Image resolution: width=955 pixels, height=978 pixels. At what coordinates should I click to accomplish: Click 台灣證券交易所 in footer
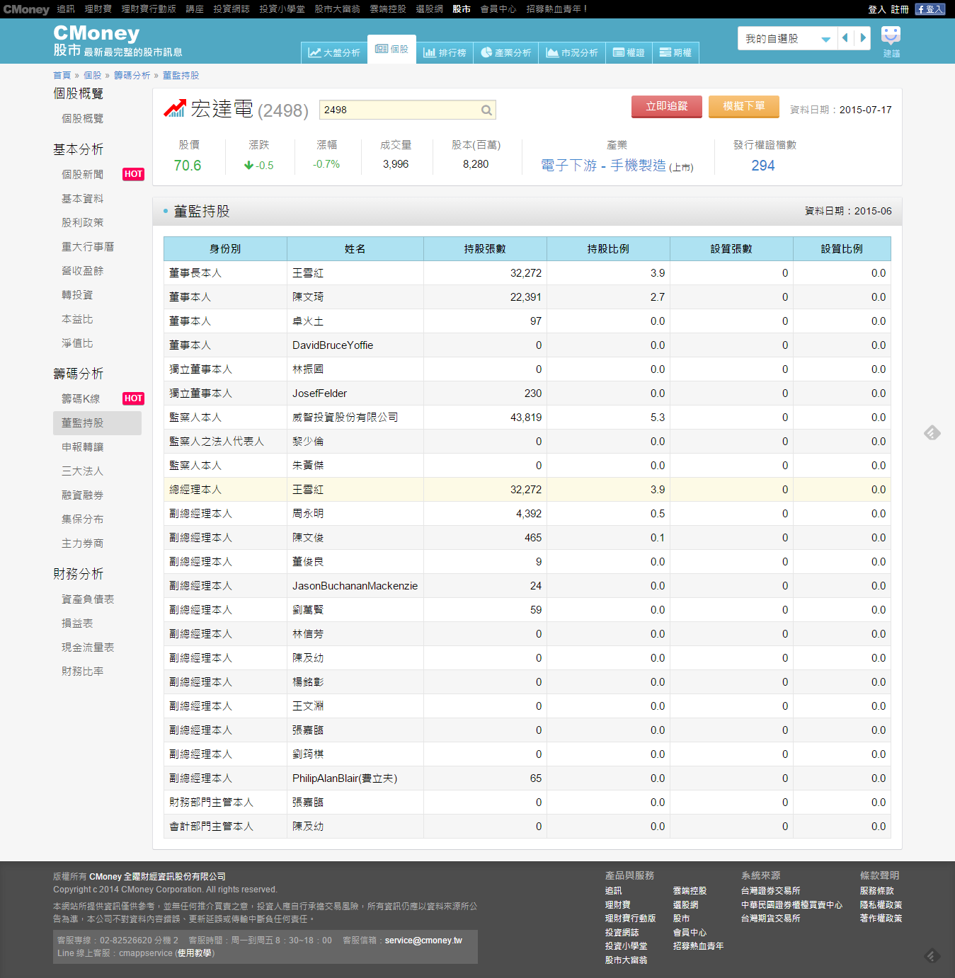(770, 891)
